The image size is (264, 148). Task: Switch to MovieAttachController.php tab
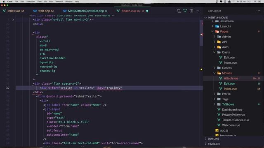(x=85, y=11)
